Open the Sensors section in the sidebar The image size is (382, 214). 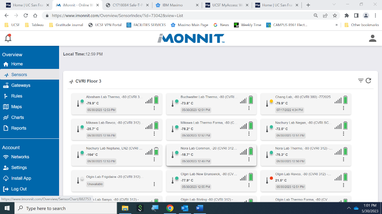(x=18, y=74)
